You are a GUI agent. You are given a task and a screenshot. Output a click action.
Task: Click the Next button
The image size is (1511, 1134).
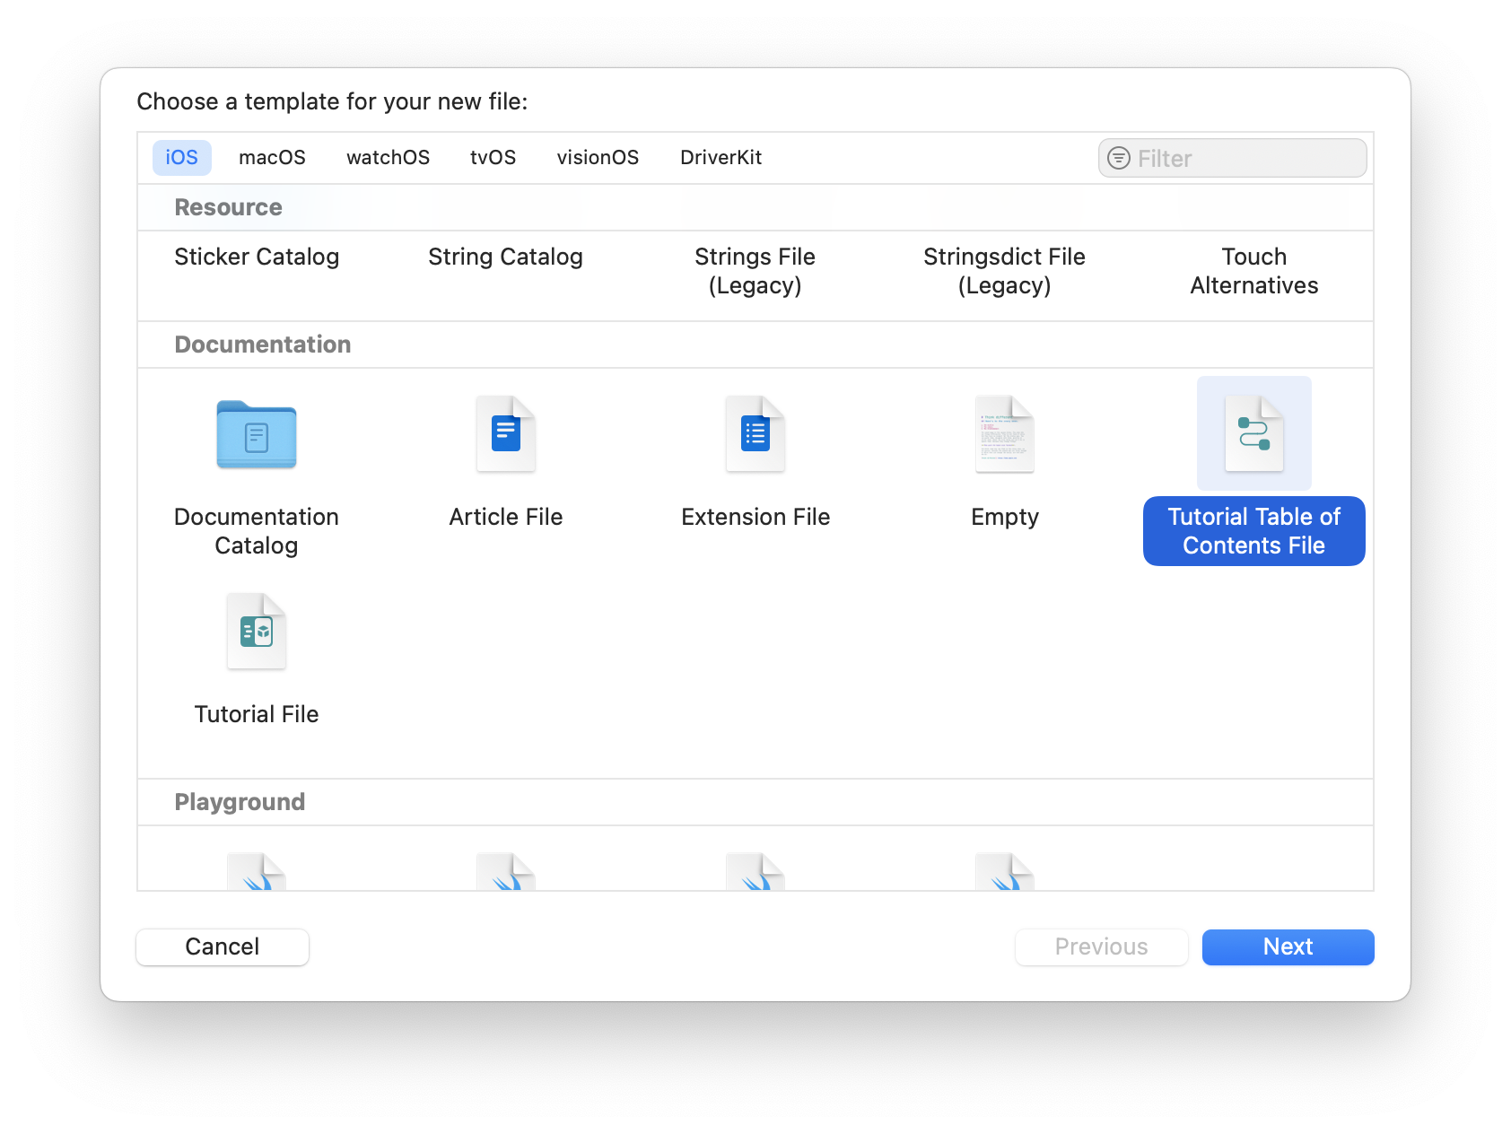1288,946
